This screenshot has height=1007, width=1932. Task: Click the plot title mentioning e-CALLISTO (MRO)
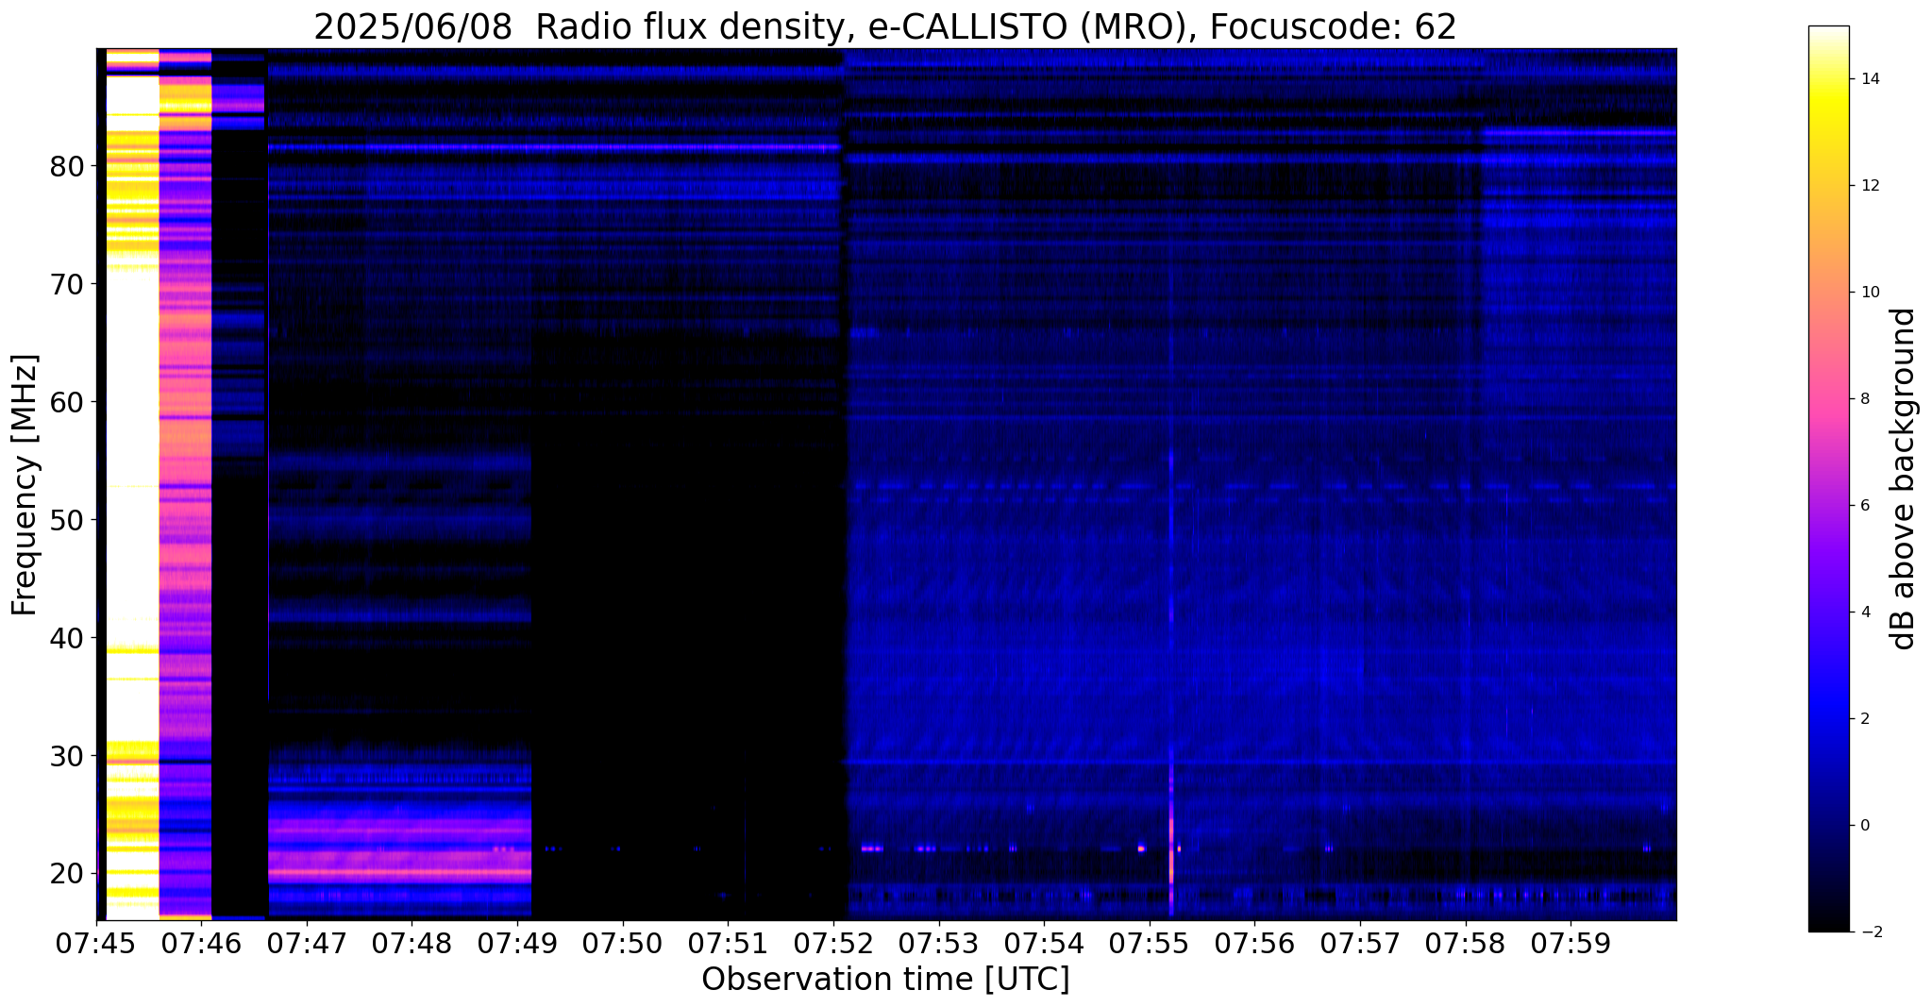pos(885,27)
